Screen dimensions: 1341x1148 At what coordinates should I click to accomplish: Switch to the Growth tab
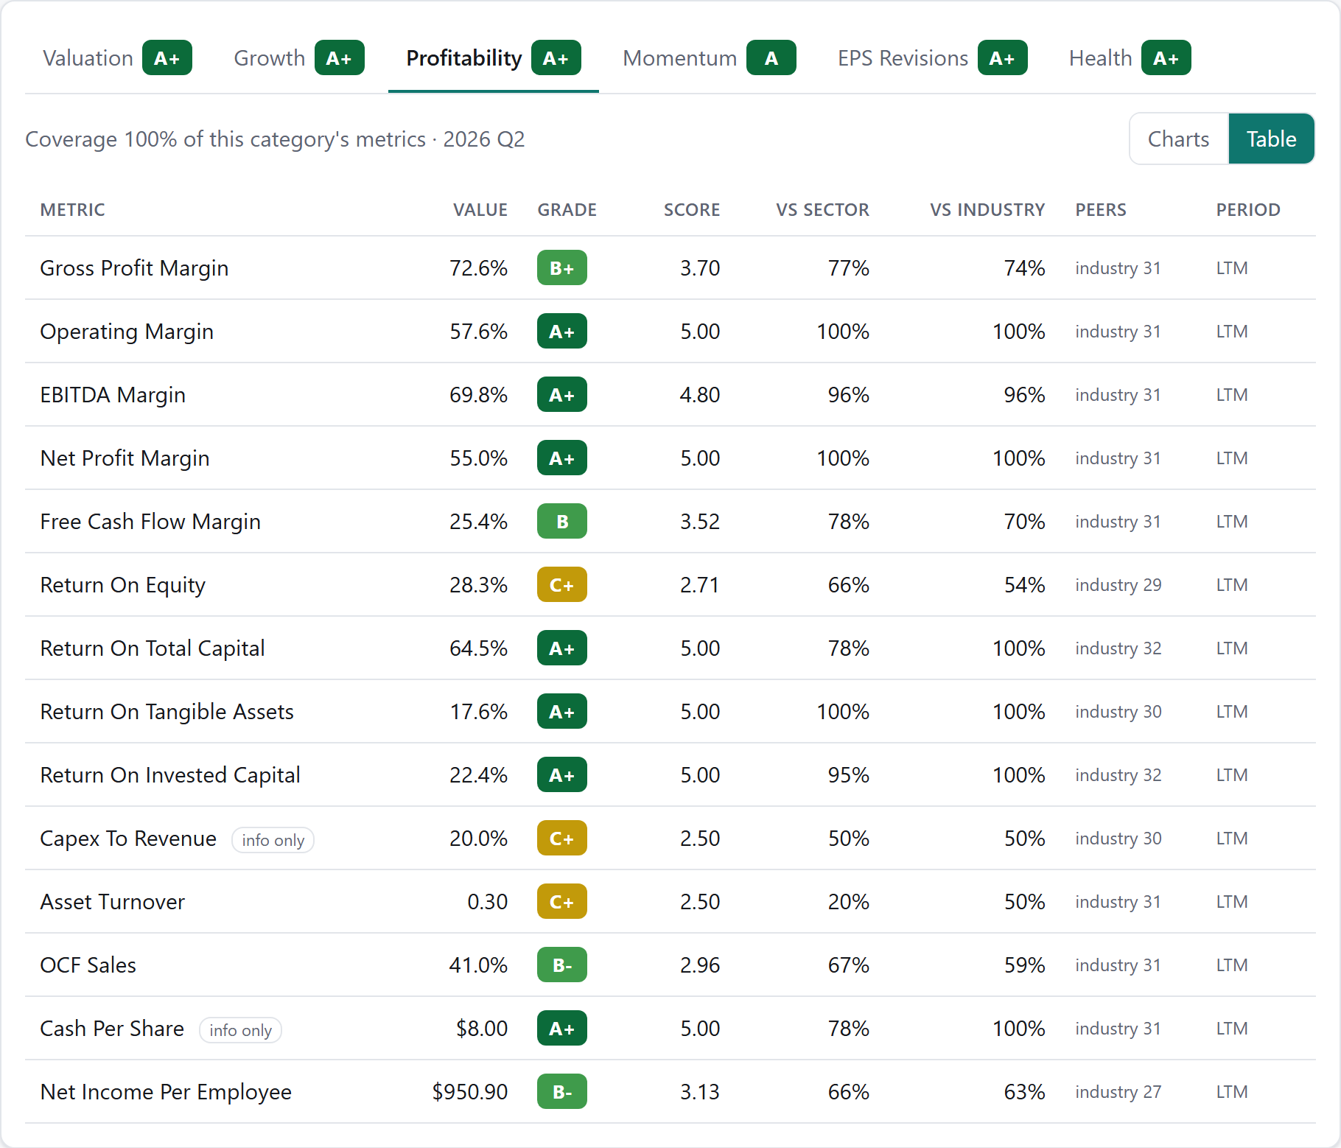[298, 58]
